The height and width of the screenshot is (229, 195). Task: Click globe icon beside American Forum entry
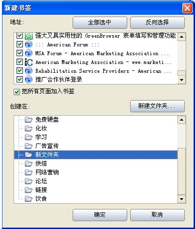tap(29, 44)
